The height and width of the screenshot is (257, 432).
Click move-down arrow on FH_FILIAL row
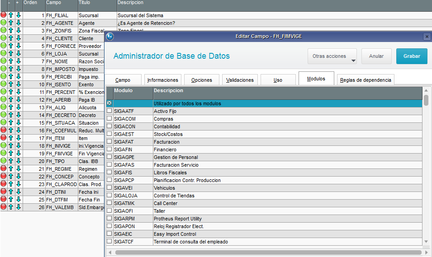(x=19, y=15)
